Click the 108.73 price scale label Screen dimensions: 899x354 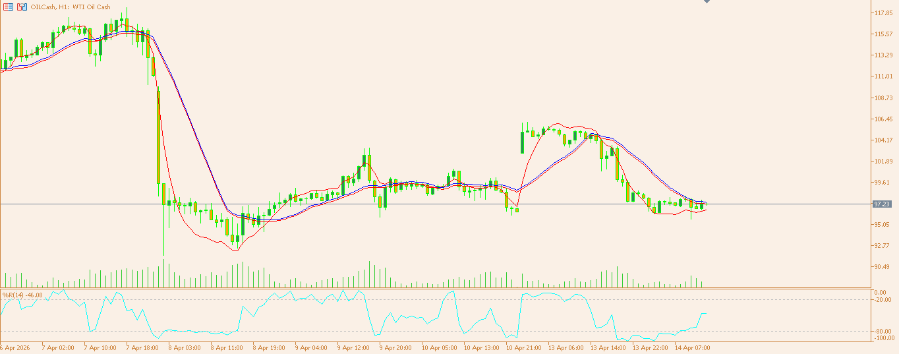point(883,98)
